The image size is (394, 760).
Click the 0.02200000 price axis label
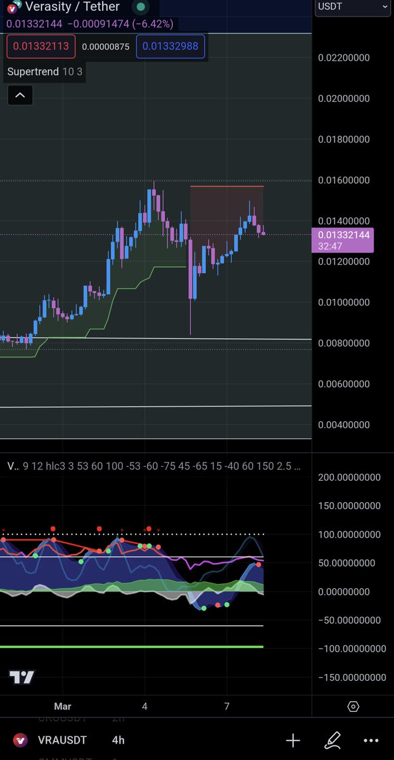point(343,58)
